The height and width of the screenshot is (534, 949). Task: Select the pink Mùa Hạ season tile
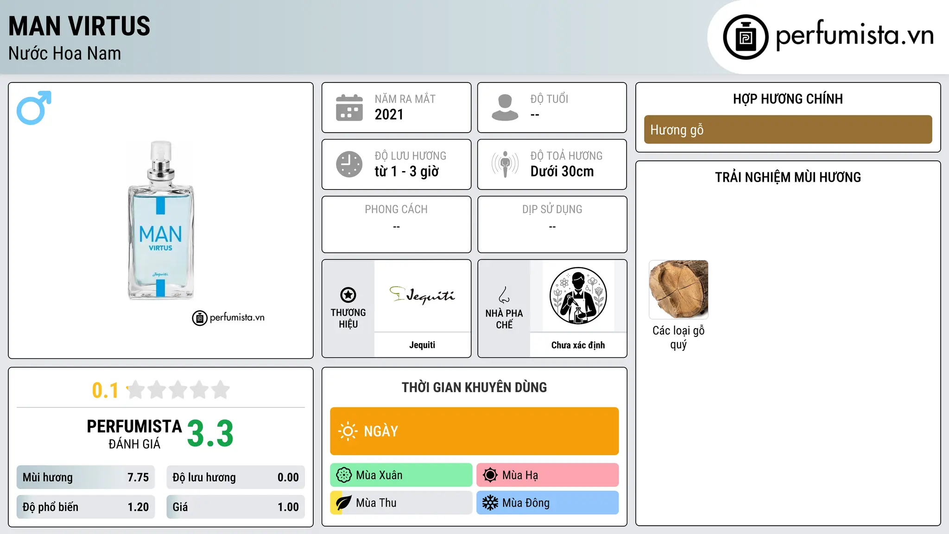click(548, 475)
